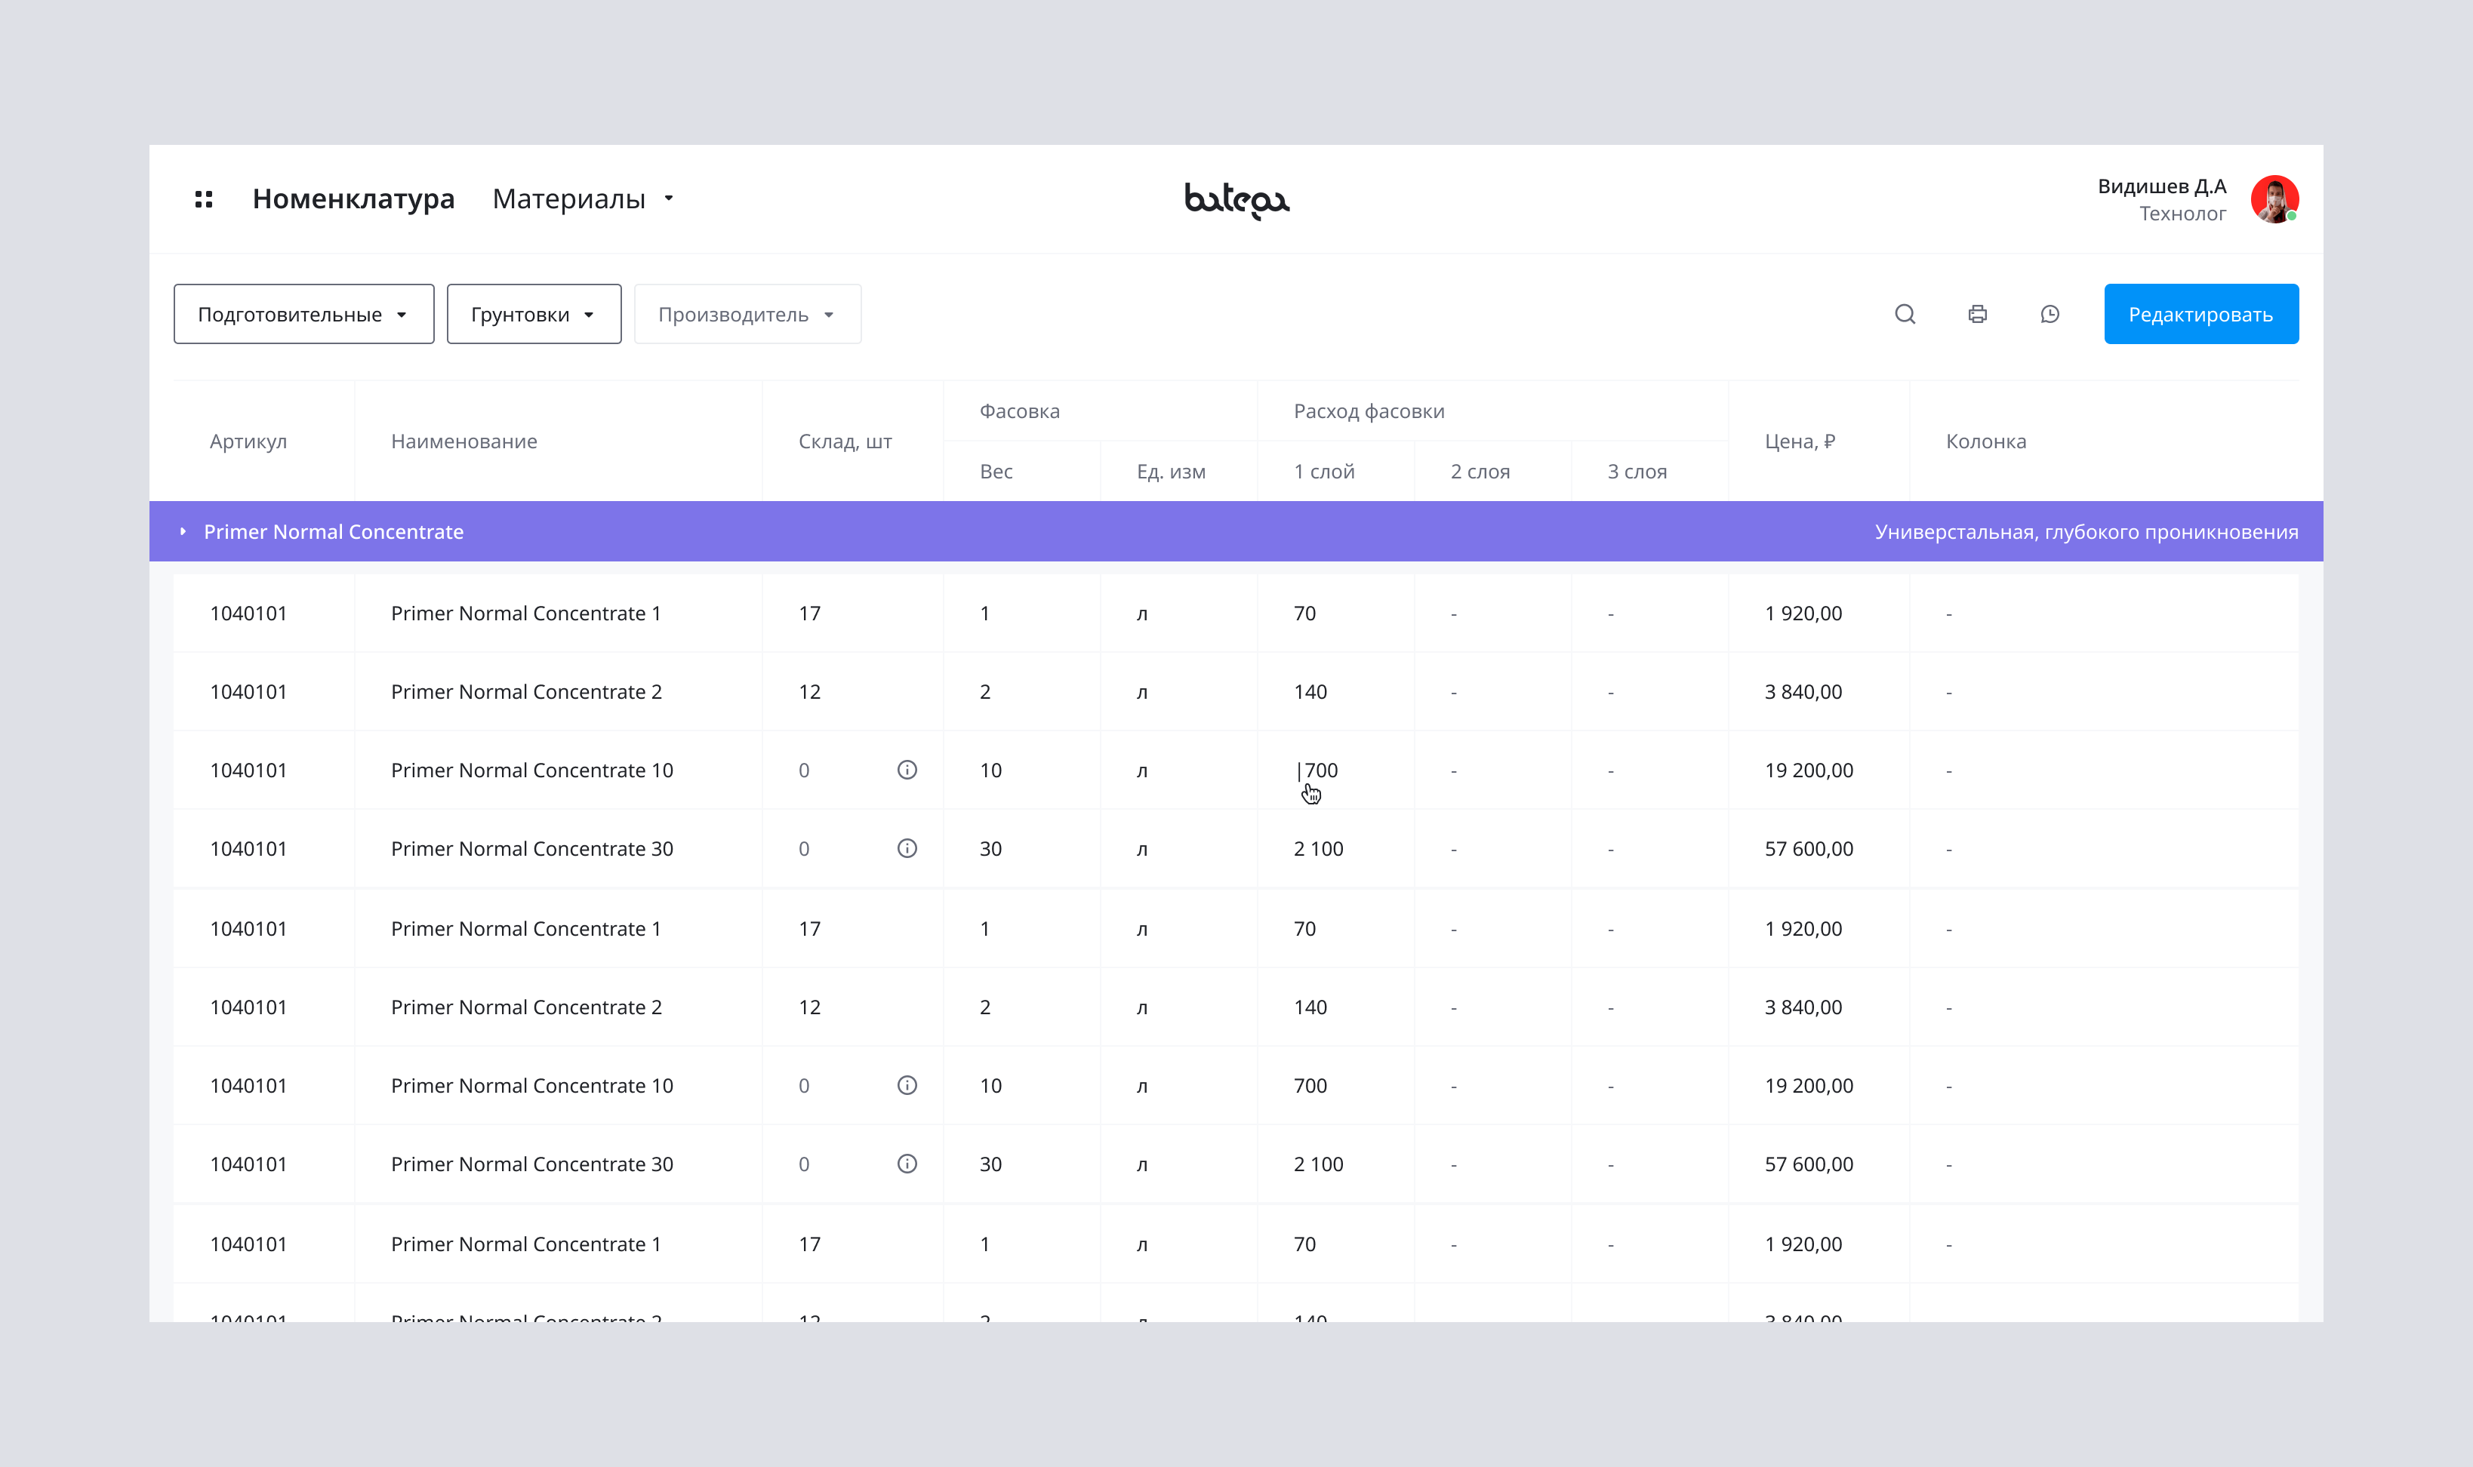2473x1467 pixels.
Task: Click the printer icon
Action: [x=1976, y=315]
